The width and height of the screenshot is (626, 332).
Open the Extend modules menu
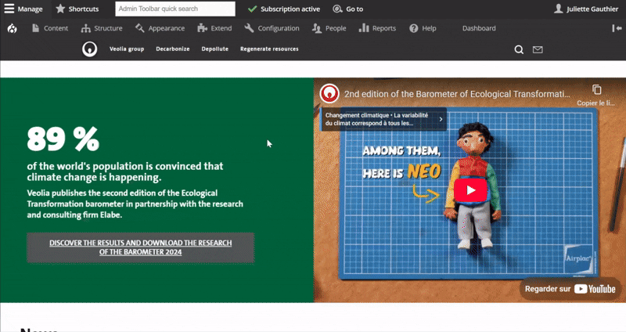tap(214, 28)
